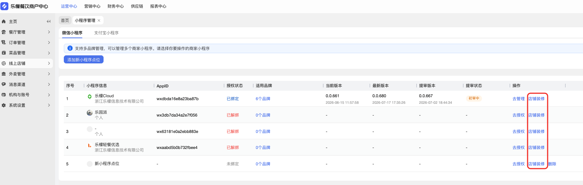Viewport: 583px width, 185px height.
Task: Click the 乐檬轻餐优选 logo icon
Action: point(90,145)
